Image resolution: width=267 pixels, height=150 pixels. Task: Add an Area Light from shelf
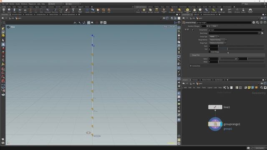tap(156, 10)
